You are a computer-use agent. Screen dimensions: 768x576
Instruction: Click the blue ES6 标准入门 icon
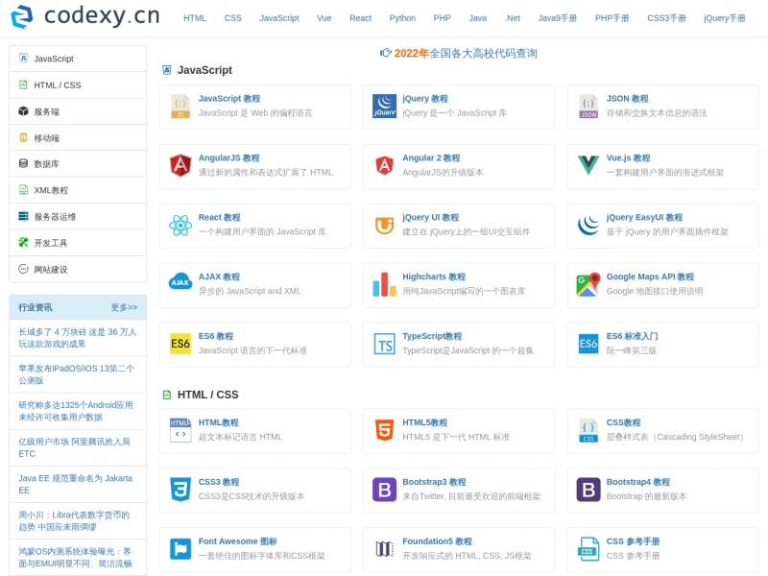click(588, 344)
